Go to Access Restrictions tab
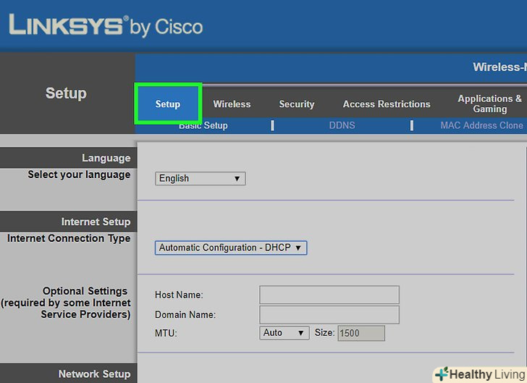The height and width of the screenshot is (383, 527). tap(387, 104)
